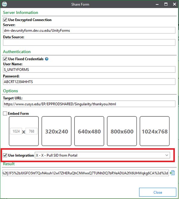Close the Share Form window with X
179x199 pixels.
tap(175, 4)
